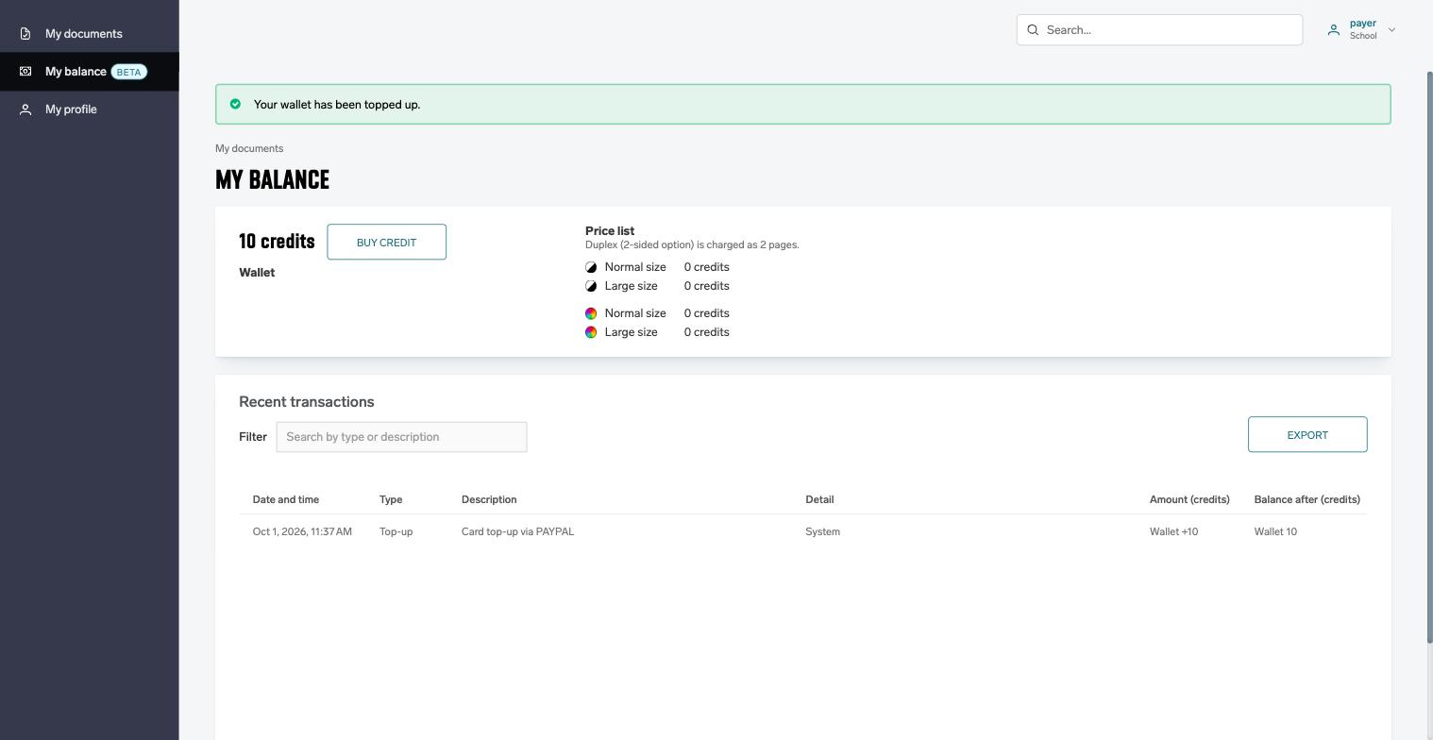Click the 'Top-up' type cell
This screenshot has width=1433, height=740.
tap(396, 531)
